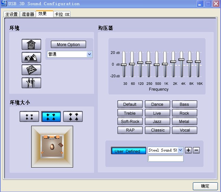Image resolution: width=221 pixels, height=192 pixels.
Task: Apply the Live equalizer preset
Action: pyautogui.click(x=158, y=113)
